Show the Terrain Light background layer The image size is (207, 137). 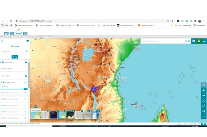click(4, 99)
